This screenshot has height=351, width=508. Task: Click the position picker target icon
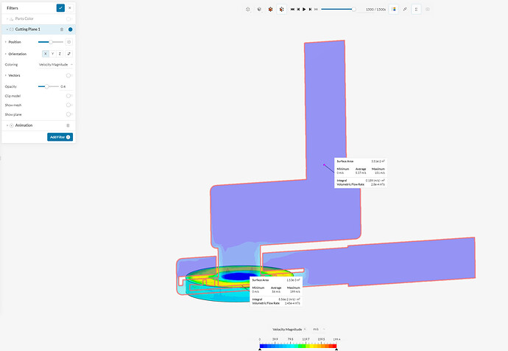click(68, 42)
